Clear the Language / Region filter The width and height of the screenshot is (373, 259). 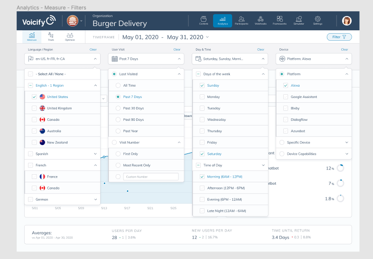pos(93,49)
